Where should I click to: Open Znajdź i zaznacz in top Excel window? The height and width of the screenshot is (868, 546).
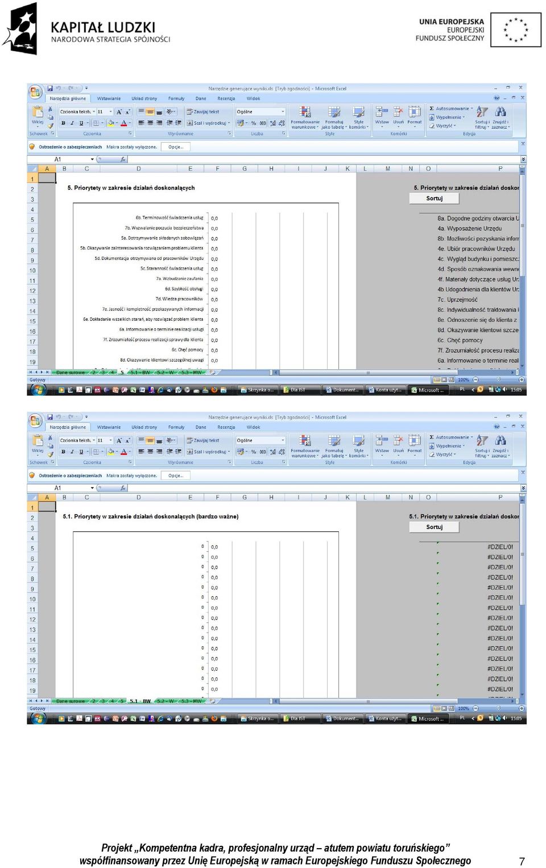coord(500,118)
